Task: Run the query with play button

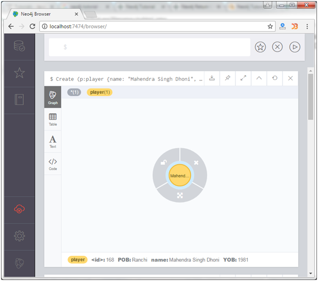Action: click(295, 47)
